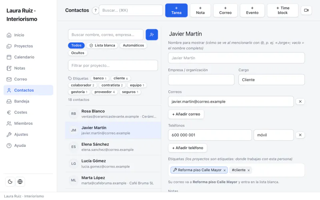Open the Notas section
Image resolution: width=320 pixels, height=200 pixels.
[28, 68]
